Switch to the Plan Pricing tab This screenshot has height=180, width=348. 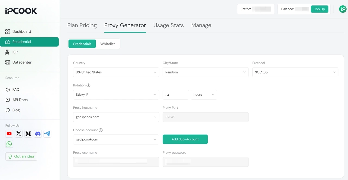pos(82,25)
